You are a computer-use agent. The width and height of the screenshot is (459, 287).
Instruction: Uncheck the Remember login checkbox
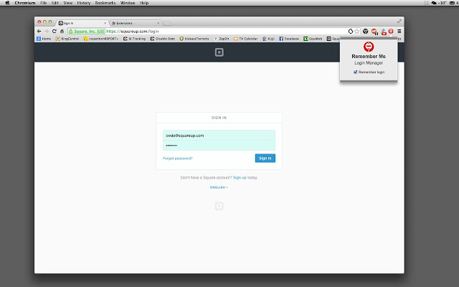(356, 72)
